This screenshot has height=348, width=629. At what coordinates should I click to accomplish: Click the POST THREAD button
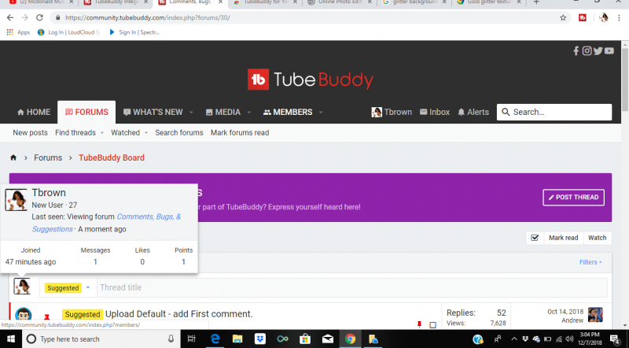573,197
